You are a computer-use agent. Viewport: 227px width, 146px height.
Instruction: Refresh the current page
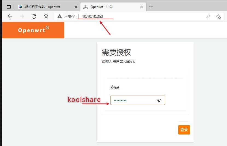(x=34, y=16)
